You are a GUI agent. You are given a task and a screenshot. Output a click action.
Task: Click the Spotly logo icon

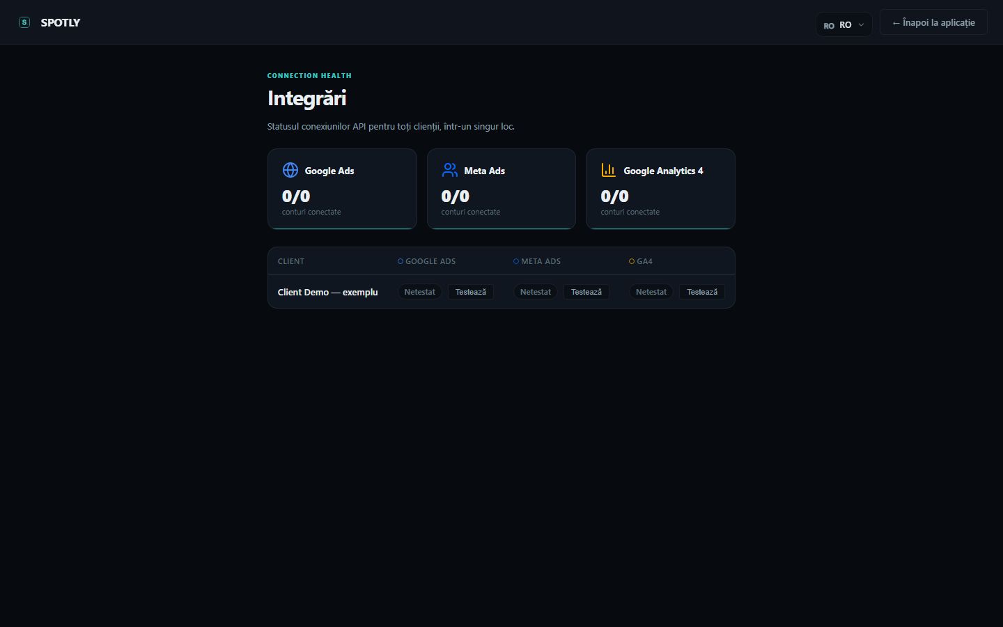coord(24,22)
